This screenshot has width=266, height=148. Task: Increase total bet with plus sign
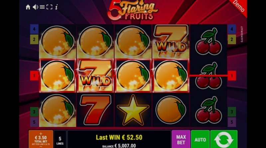(x=41, y=134)
